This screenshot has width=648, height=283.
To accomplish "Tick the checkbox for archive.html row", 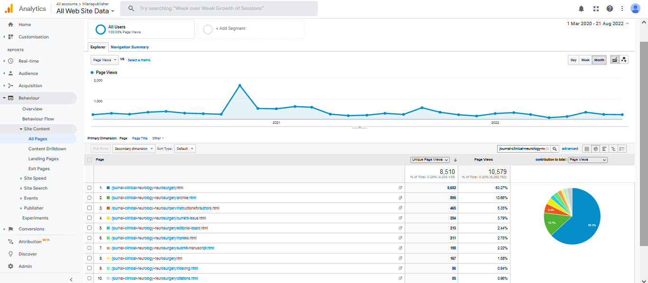I will point(90,198).
